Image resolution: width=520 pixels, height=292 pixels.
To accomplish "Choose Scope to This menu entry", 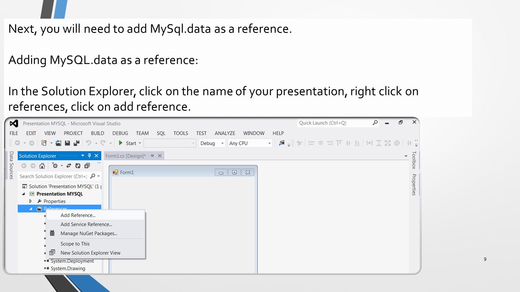I will pyautogui.click(x=95, y=244).
